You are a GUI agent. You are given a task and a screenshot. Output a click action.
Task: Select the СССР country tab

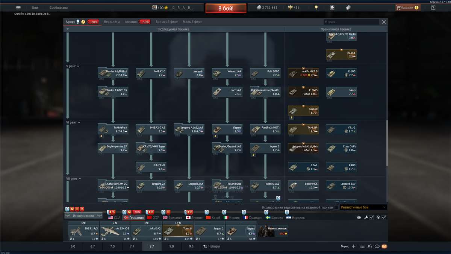click(x=153, y=217)
